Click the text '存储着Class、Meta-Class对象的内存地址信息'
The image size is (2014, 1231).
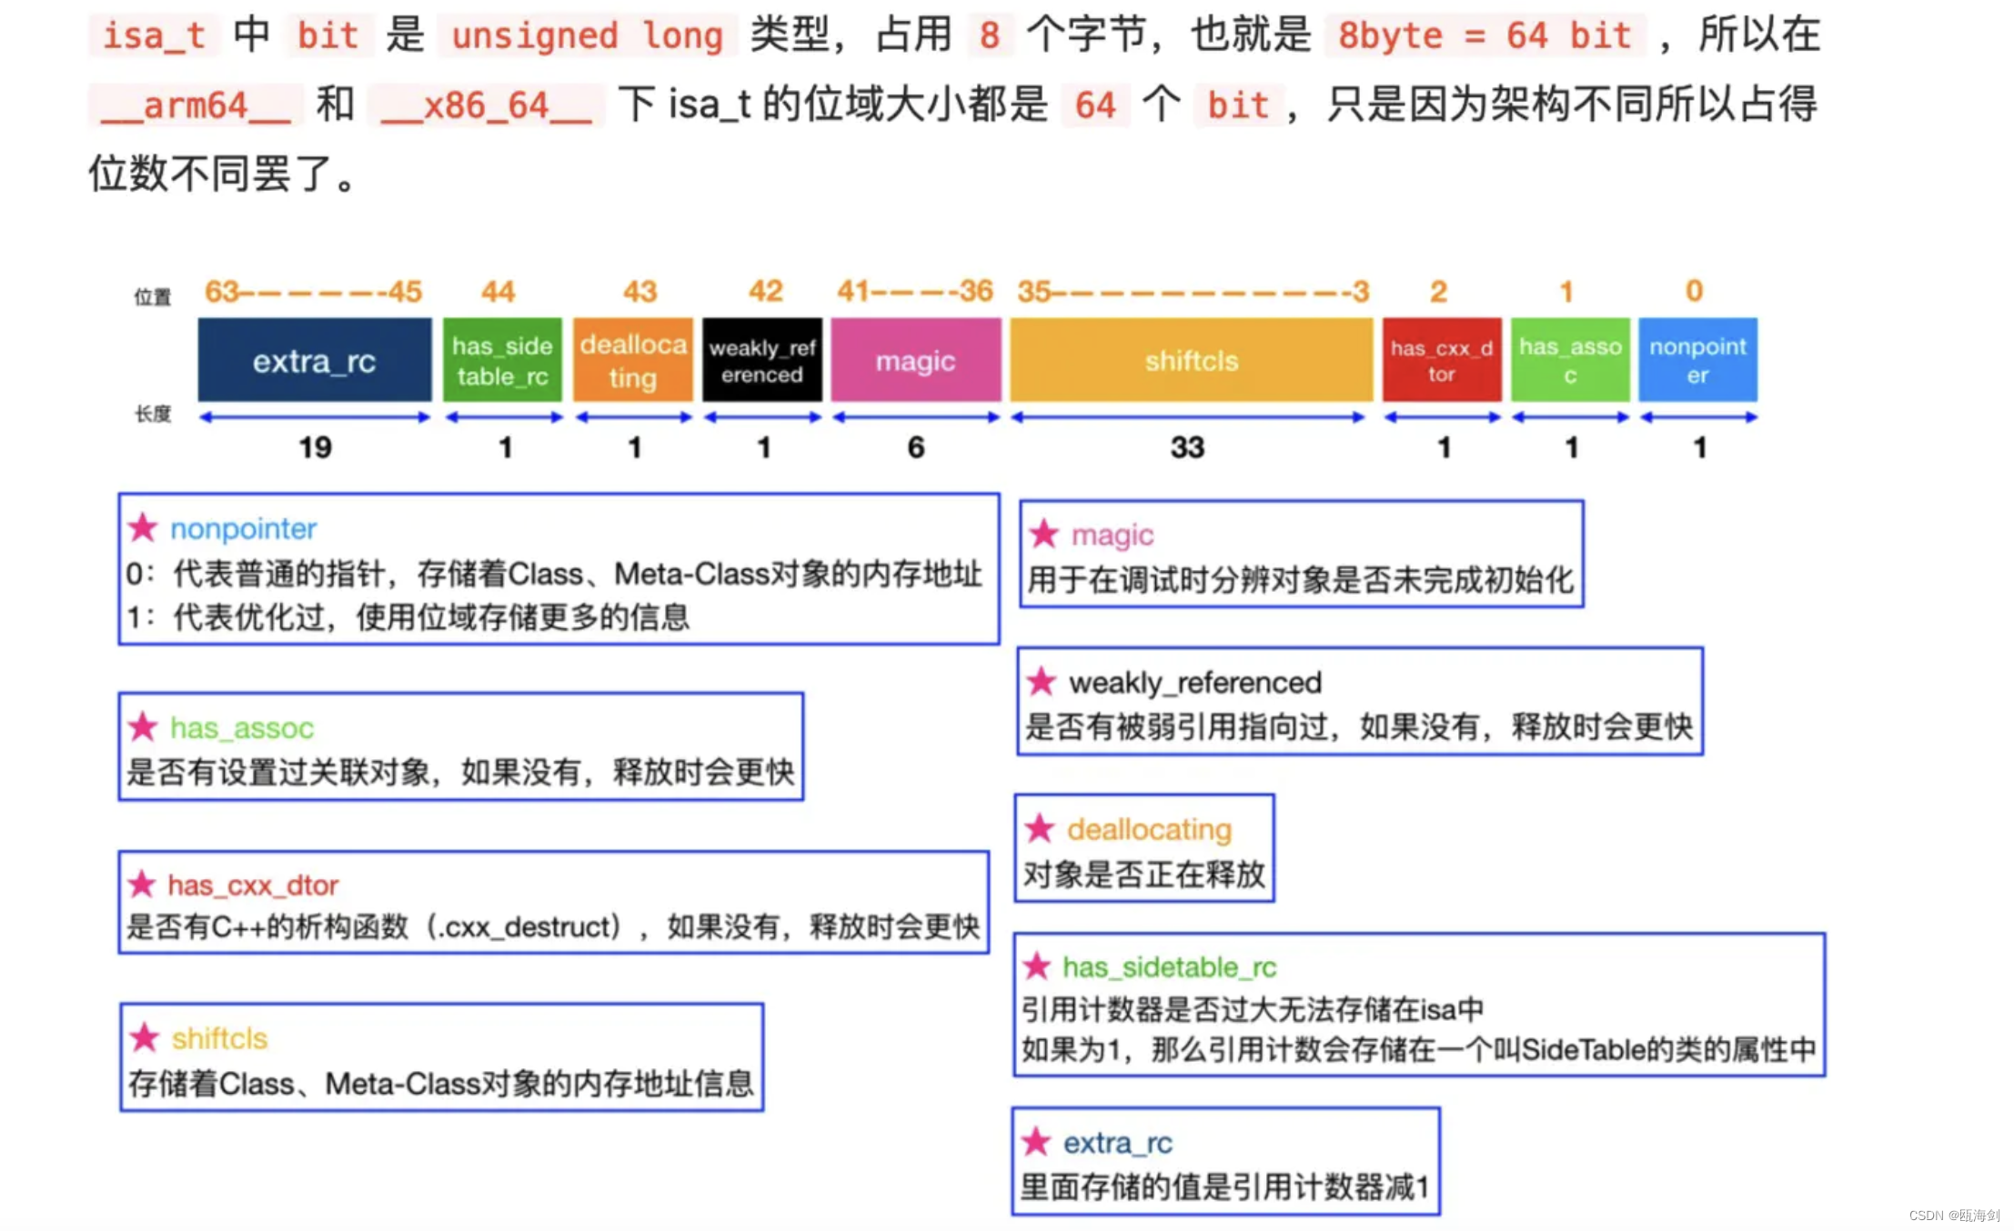click(x=441, y=1083)
